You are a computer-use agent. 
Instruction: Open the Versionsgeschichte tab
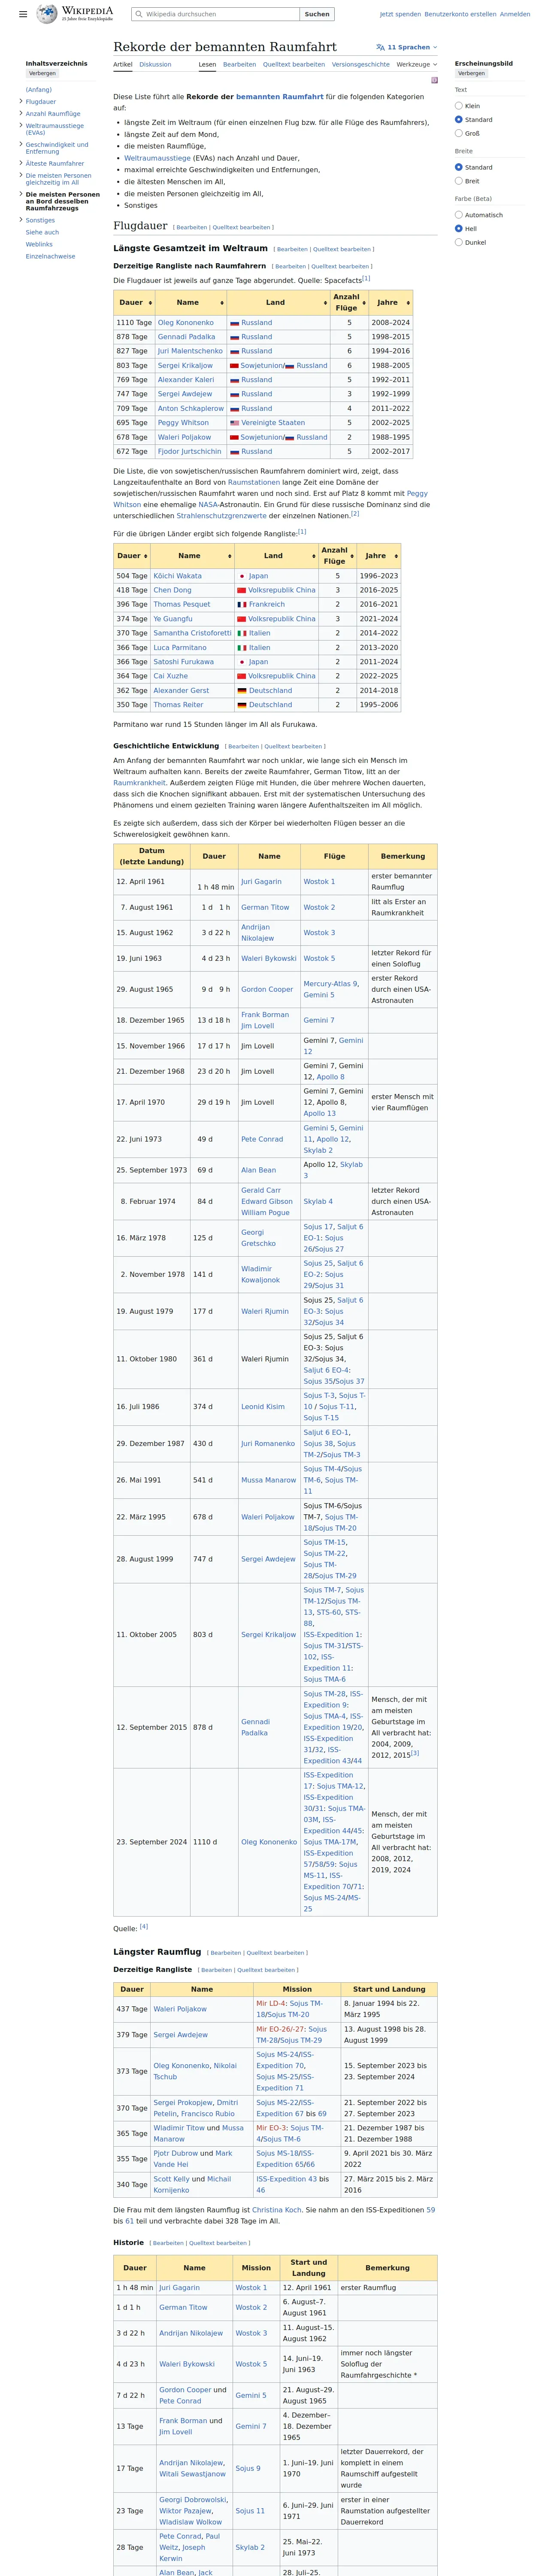[x=361, y=64]
